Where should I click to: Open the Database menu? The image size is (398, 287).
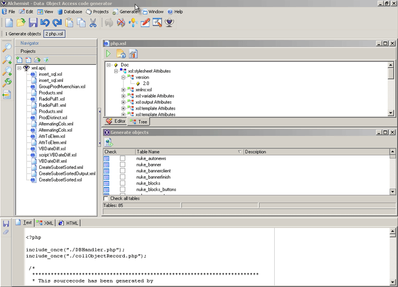[x=70, y=12]
